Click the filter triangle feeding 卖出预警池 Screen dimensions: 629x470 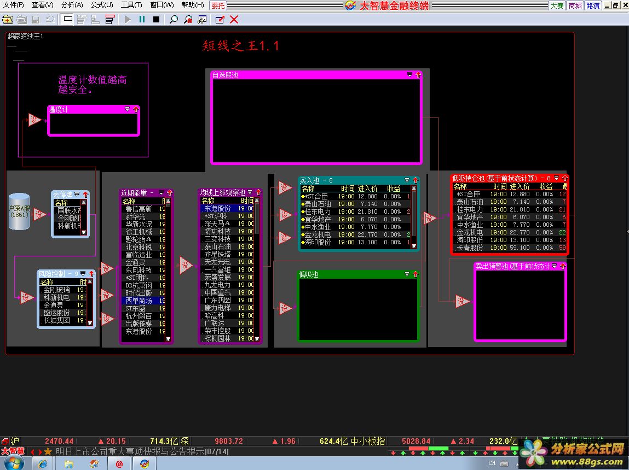462,301
